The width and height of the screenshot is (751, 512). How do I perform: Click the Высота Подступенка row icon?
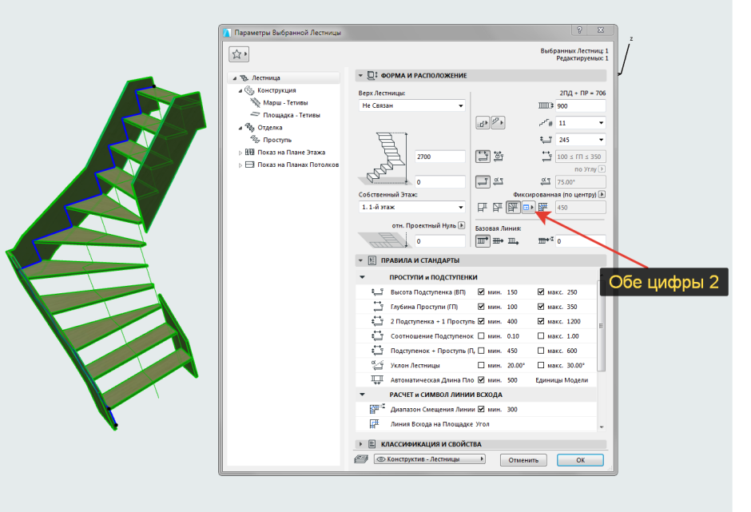(x=377, y=292)
